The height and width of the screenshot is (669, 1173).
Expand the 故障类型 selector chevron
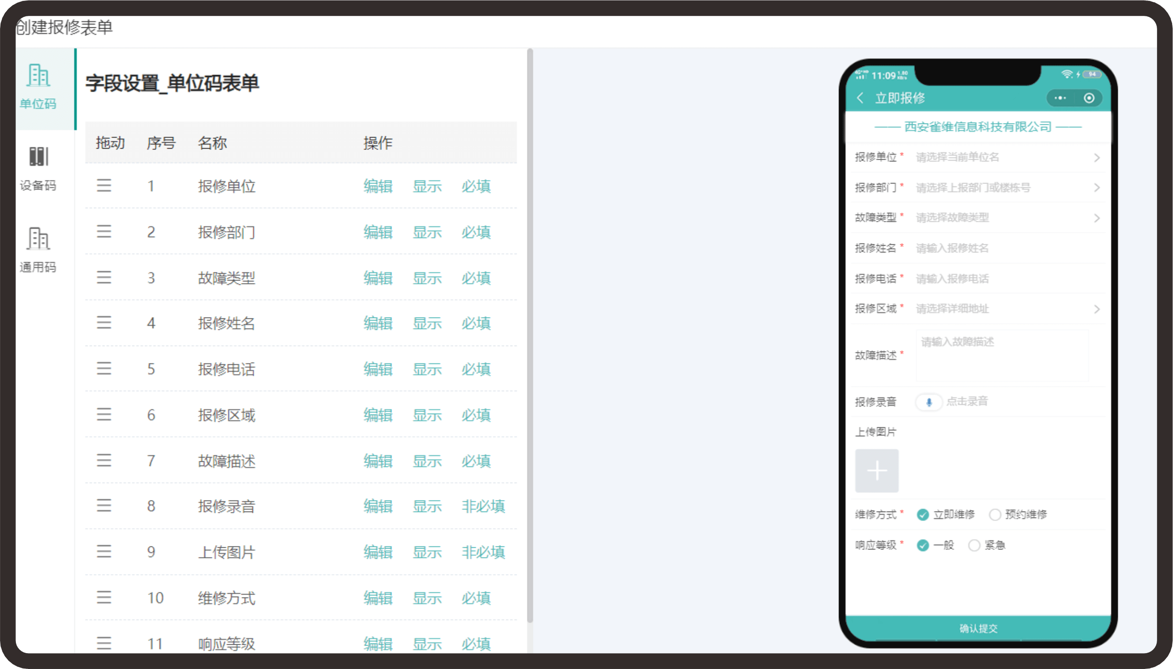(1097, 218)
